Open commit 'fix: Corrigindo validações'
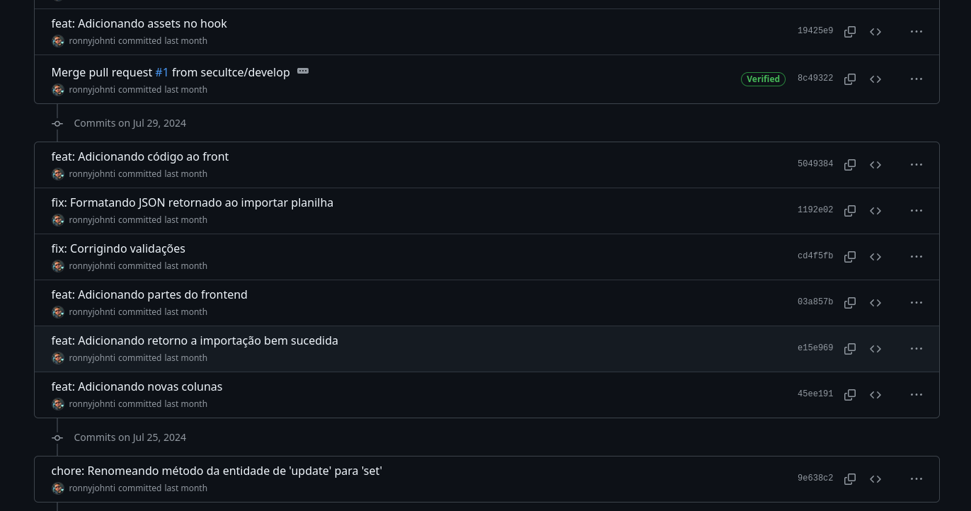 tap(118, 248)
